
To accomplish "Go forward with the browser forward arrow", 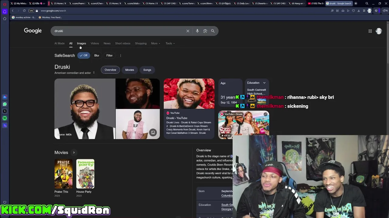I will (18, 11).
